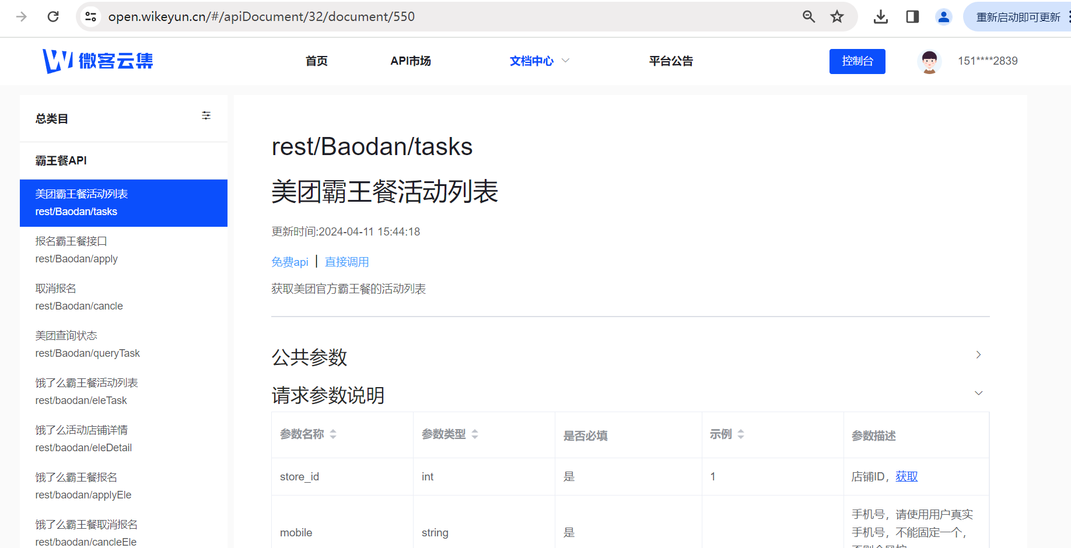This screenshot has width=1071, height=548.
Task: Click 总类目 sidebar heading
Action: (x=52, y=119)
